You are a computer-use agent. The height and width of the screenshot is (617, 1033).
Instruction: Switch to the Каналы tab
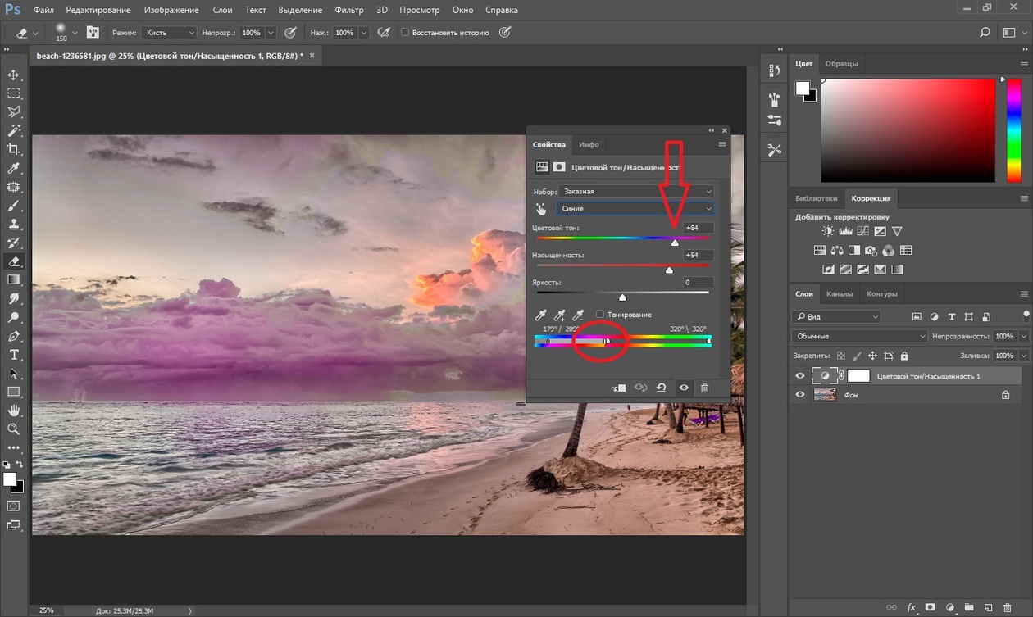coord(840,293)
